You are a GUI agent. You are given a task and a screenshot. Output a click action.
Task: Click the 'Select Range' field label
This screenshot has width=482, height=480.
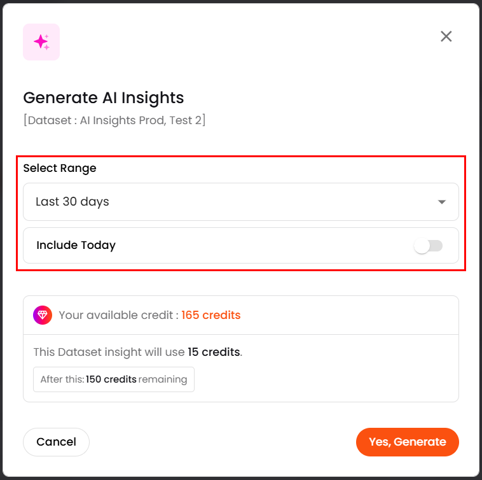60,169
